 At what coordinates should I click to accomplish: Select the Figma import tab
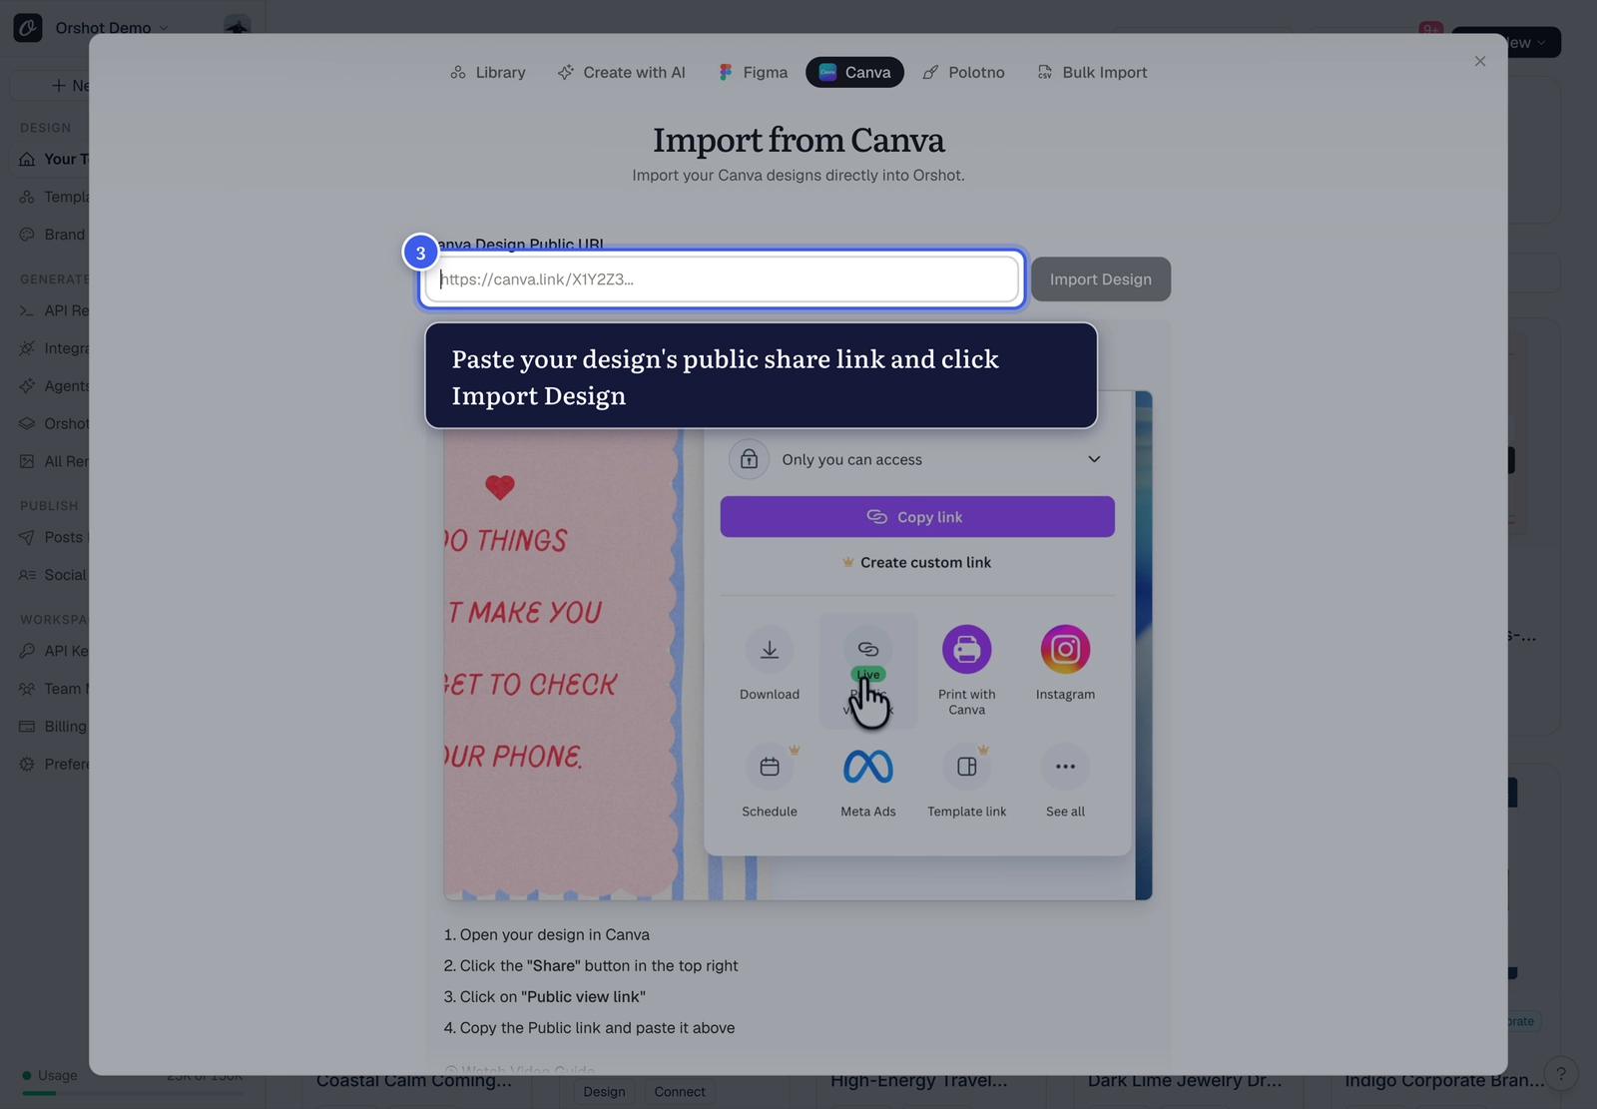pyautogui.click(x=753, y=72)
